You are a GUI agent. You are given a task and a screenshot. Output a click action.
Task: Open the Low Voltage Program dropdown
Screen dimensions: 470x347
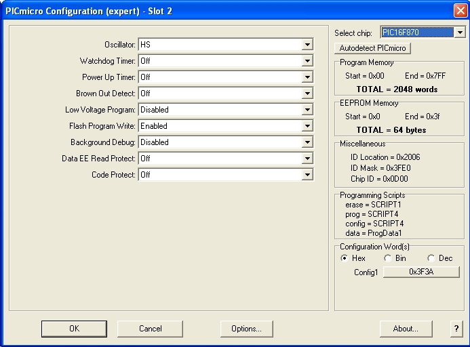[226, 110]
